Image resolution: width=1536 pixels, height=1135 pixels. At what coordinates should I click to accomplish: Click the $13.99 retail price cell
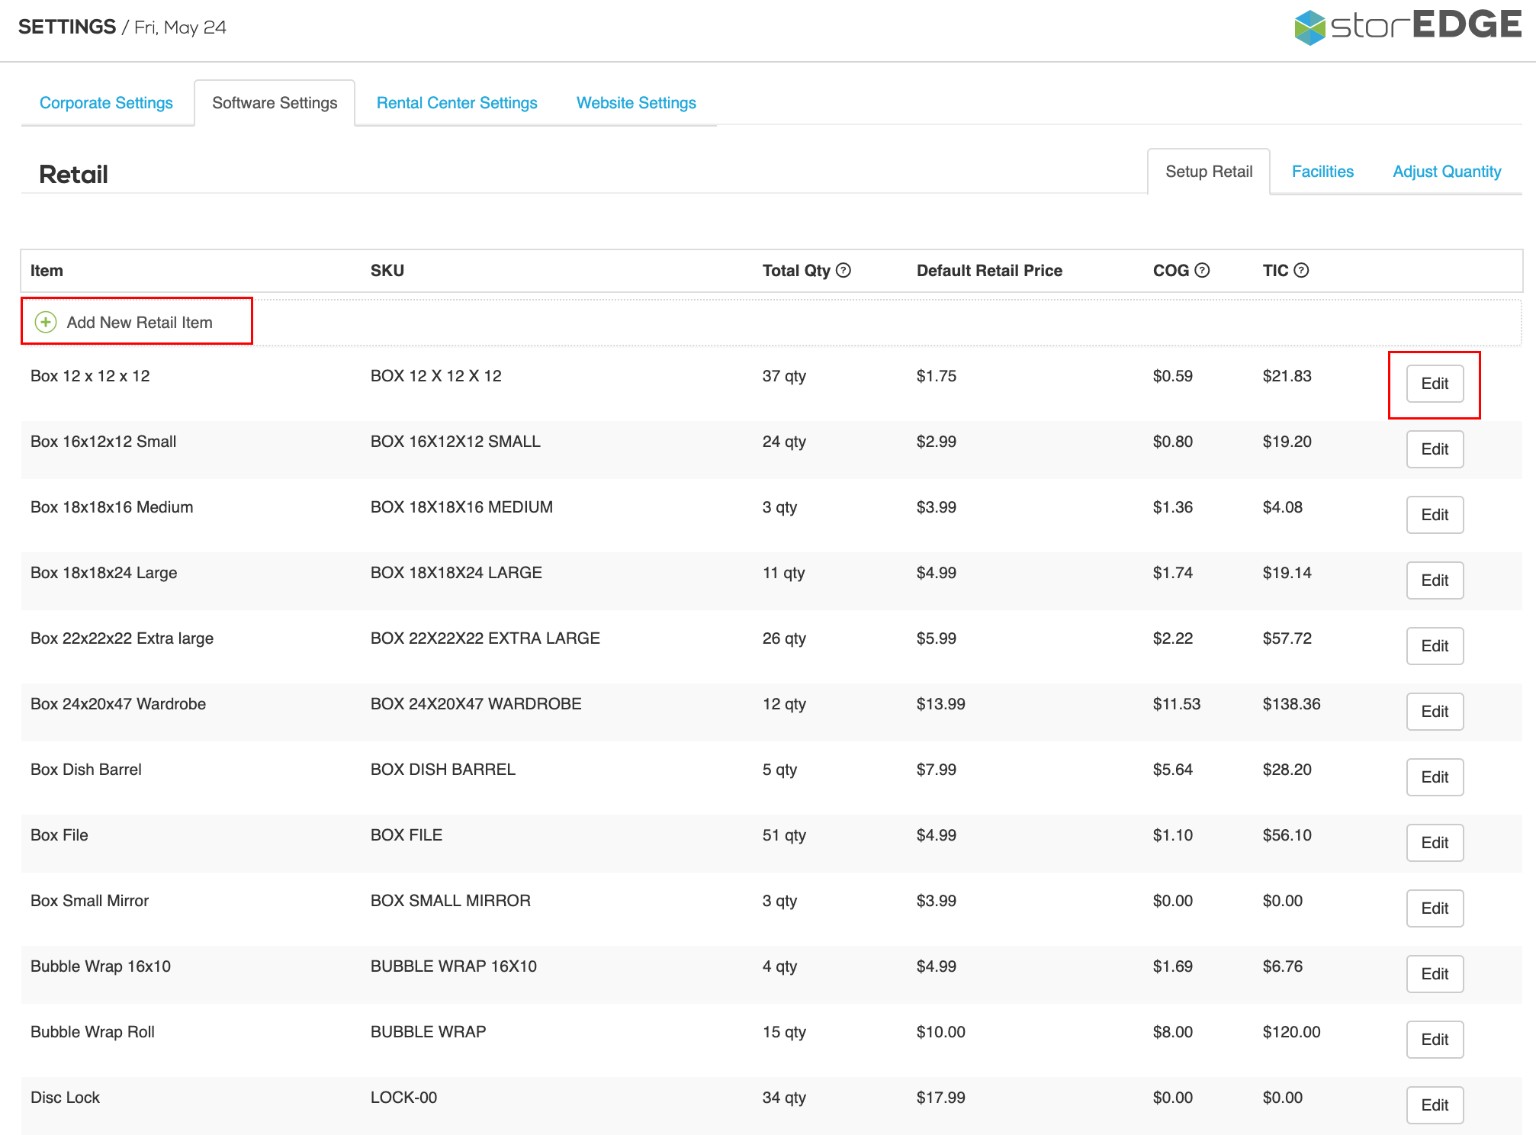[940, 704]
